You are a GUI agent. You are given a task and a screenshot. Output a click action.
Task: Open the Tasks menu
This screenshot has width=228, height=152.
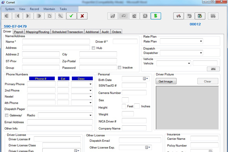coord(63,9)
